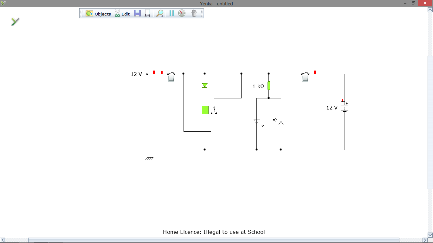This screenshot has width=433, height=243.
Task: Select the green relay coil
Action: (205, 110)
